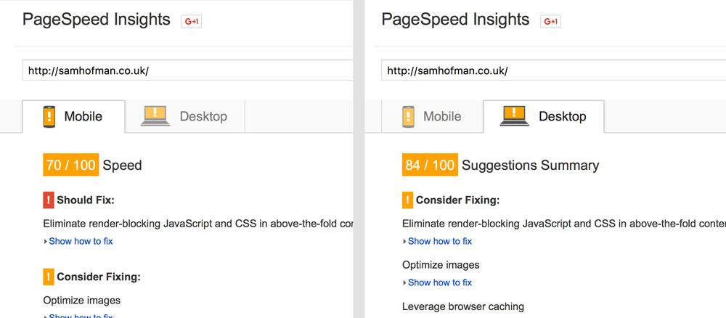The height and width of the screenshot is (318, 726).
Task: Click the Speed heading text
Action: pyautogui.click(x=122, y=166)
